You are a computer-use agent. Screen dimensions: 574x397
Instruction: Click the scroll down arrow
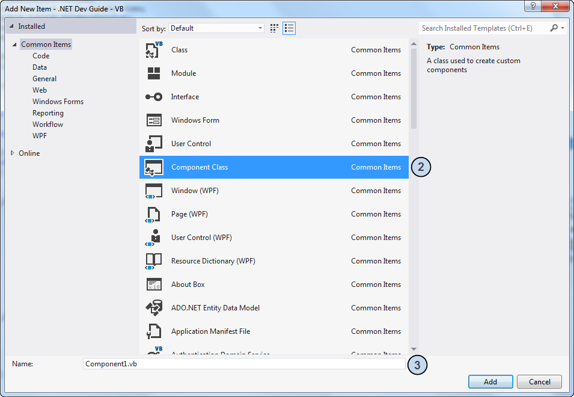(x=414, y=349)
